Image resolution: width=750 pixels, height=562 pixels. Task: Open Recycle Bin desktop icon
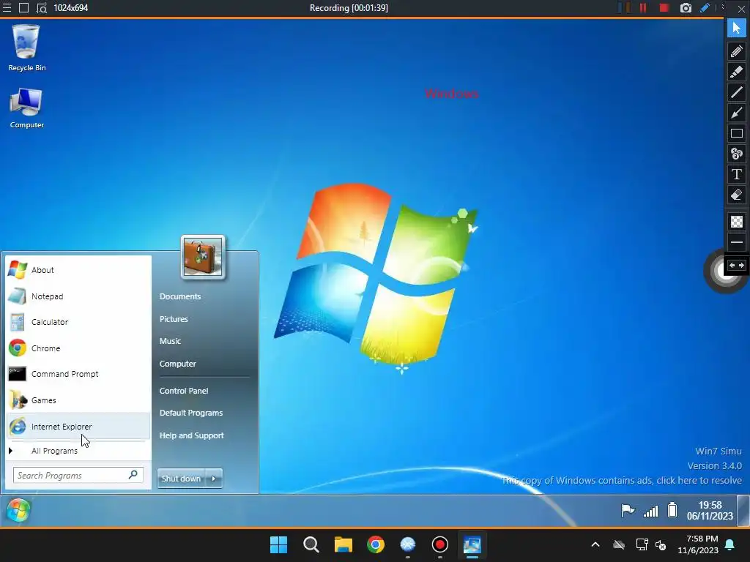27,48
